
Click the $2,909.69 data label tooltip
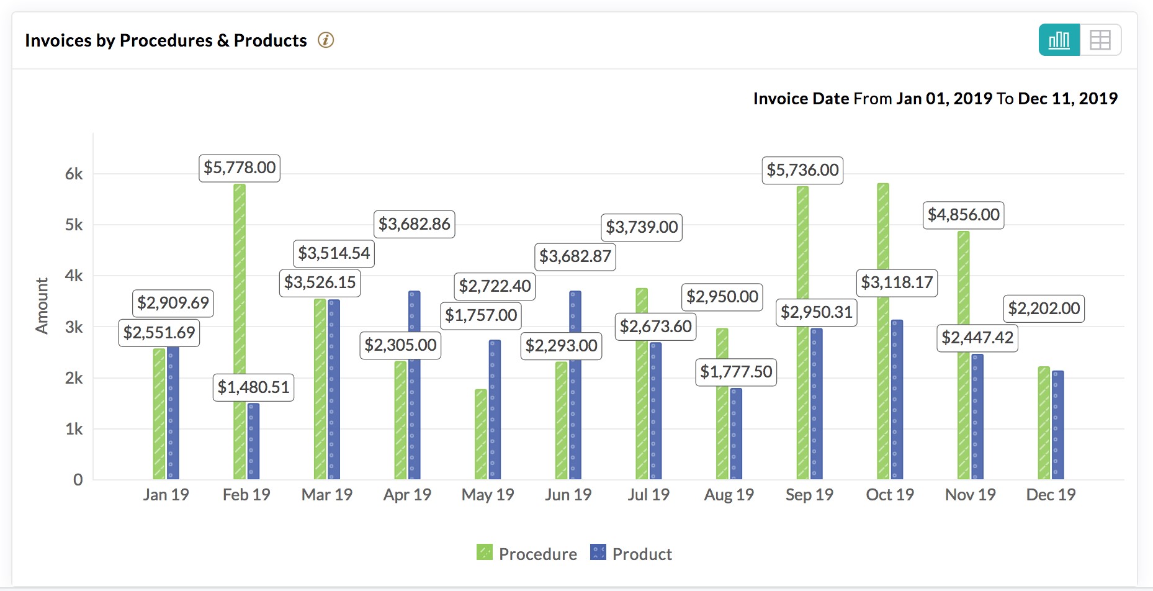[x=173, y=304]
